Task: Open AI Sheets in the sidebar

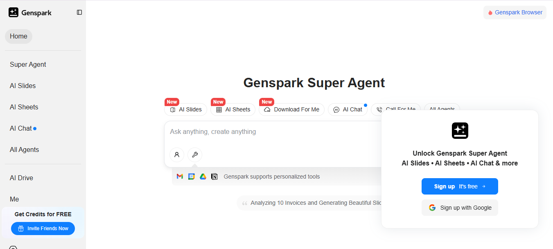Action: point(24,107)
